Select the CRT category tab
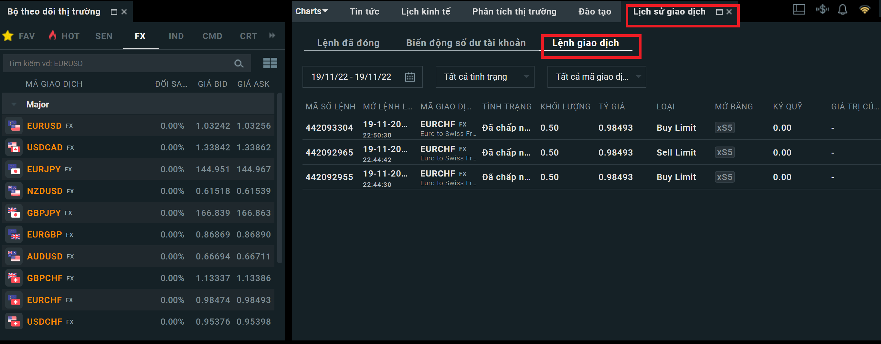Image resolution: width=881 pixels, height=344 pixels. (248, 36)
